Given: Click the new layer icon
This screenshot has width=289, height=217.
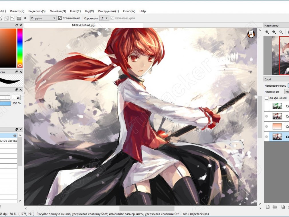Looking at the screenshot, I should point(268,207).
